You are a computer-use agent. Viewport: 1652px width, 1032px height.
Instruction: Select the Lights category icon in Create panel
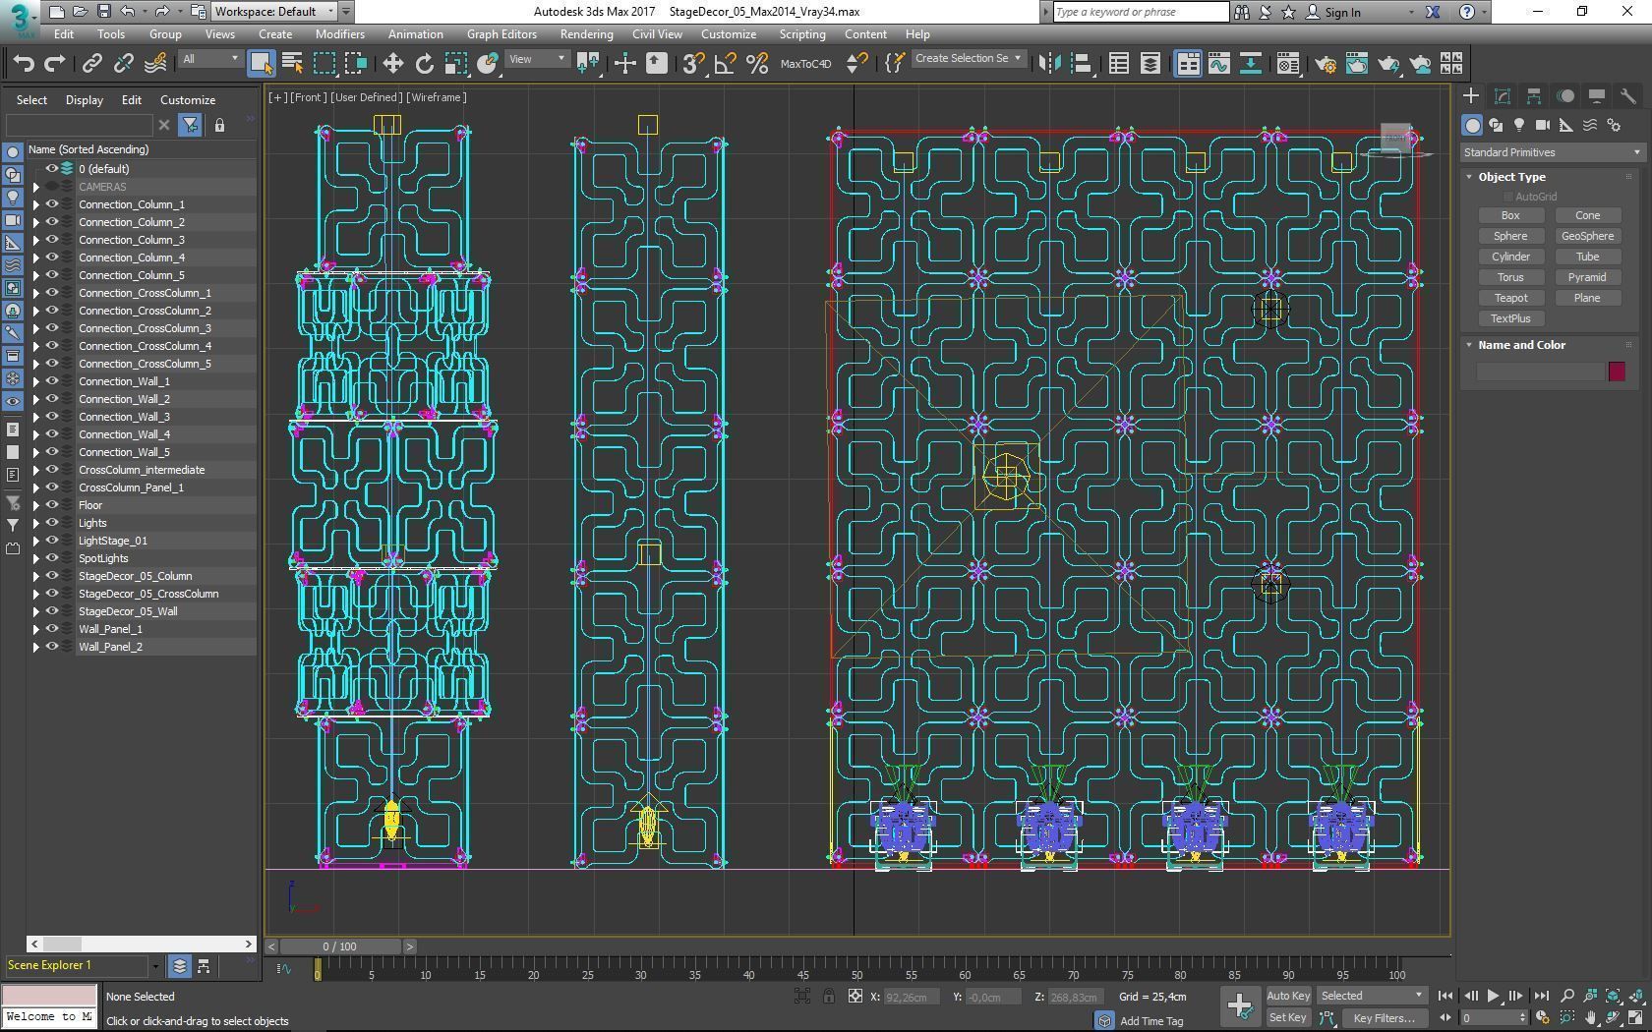1519,125
